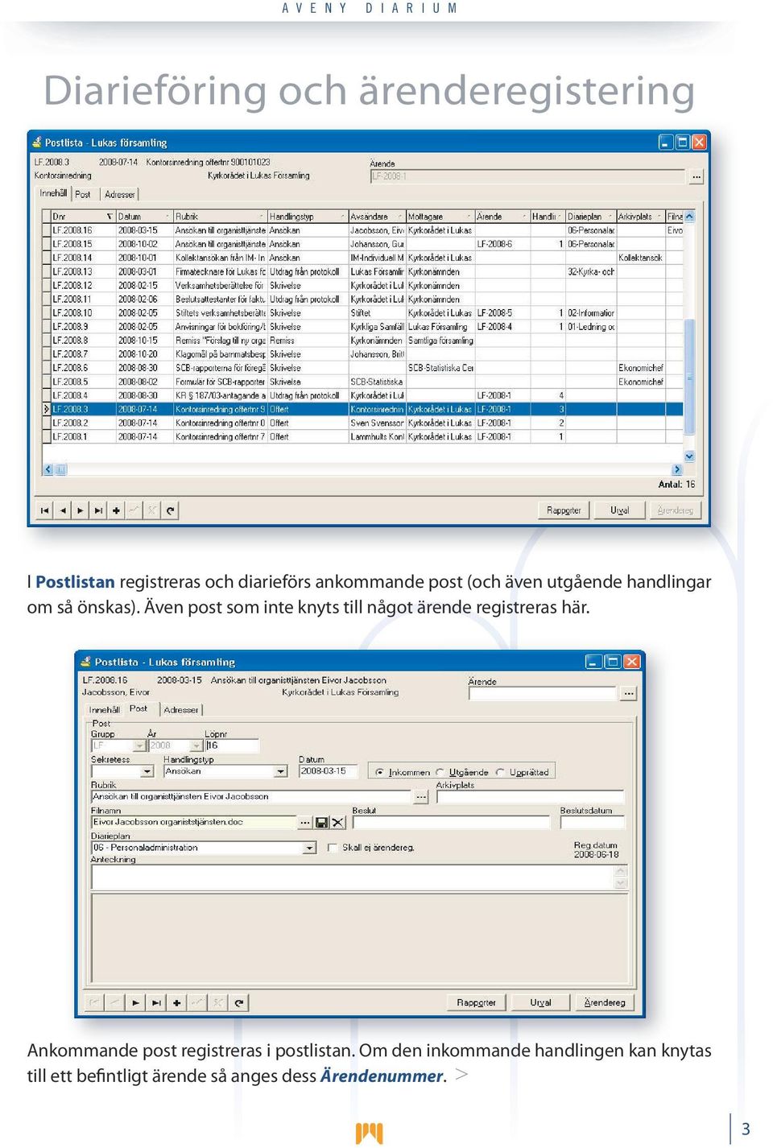Click greyed previous-record icon in Post form window
The height and width of the screenshot is (1148, 773).
click(114, 1002)
